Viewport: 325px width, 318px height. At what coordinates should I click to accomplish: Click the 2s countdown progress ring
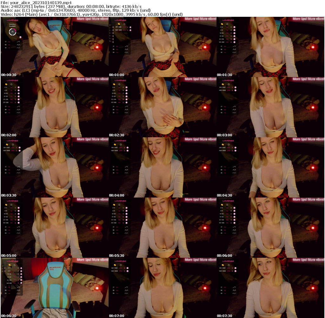coord(12,32)
